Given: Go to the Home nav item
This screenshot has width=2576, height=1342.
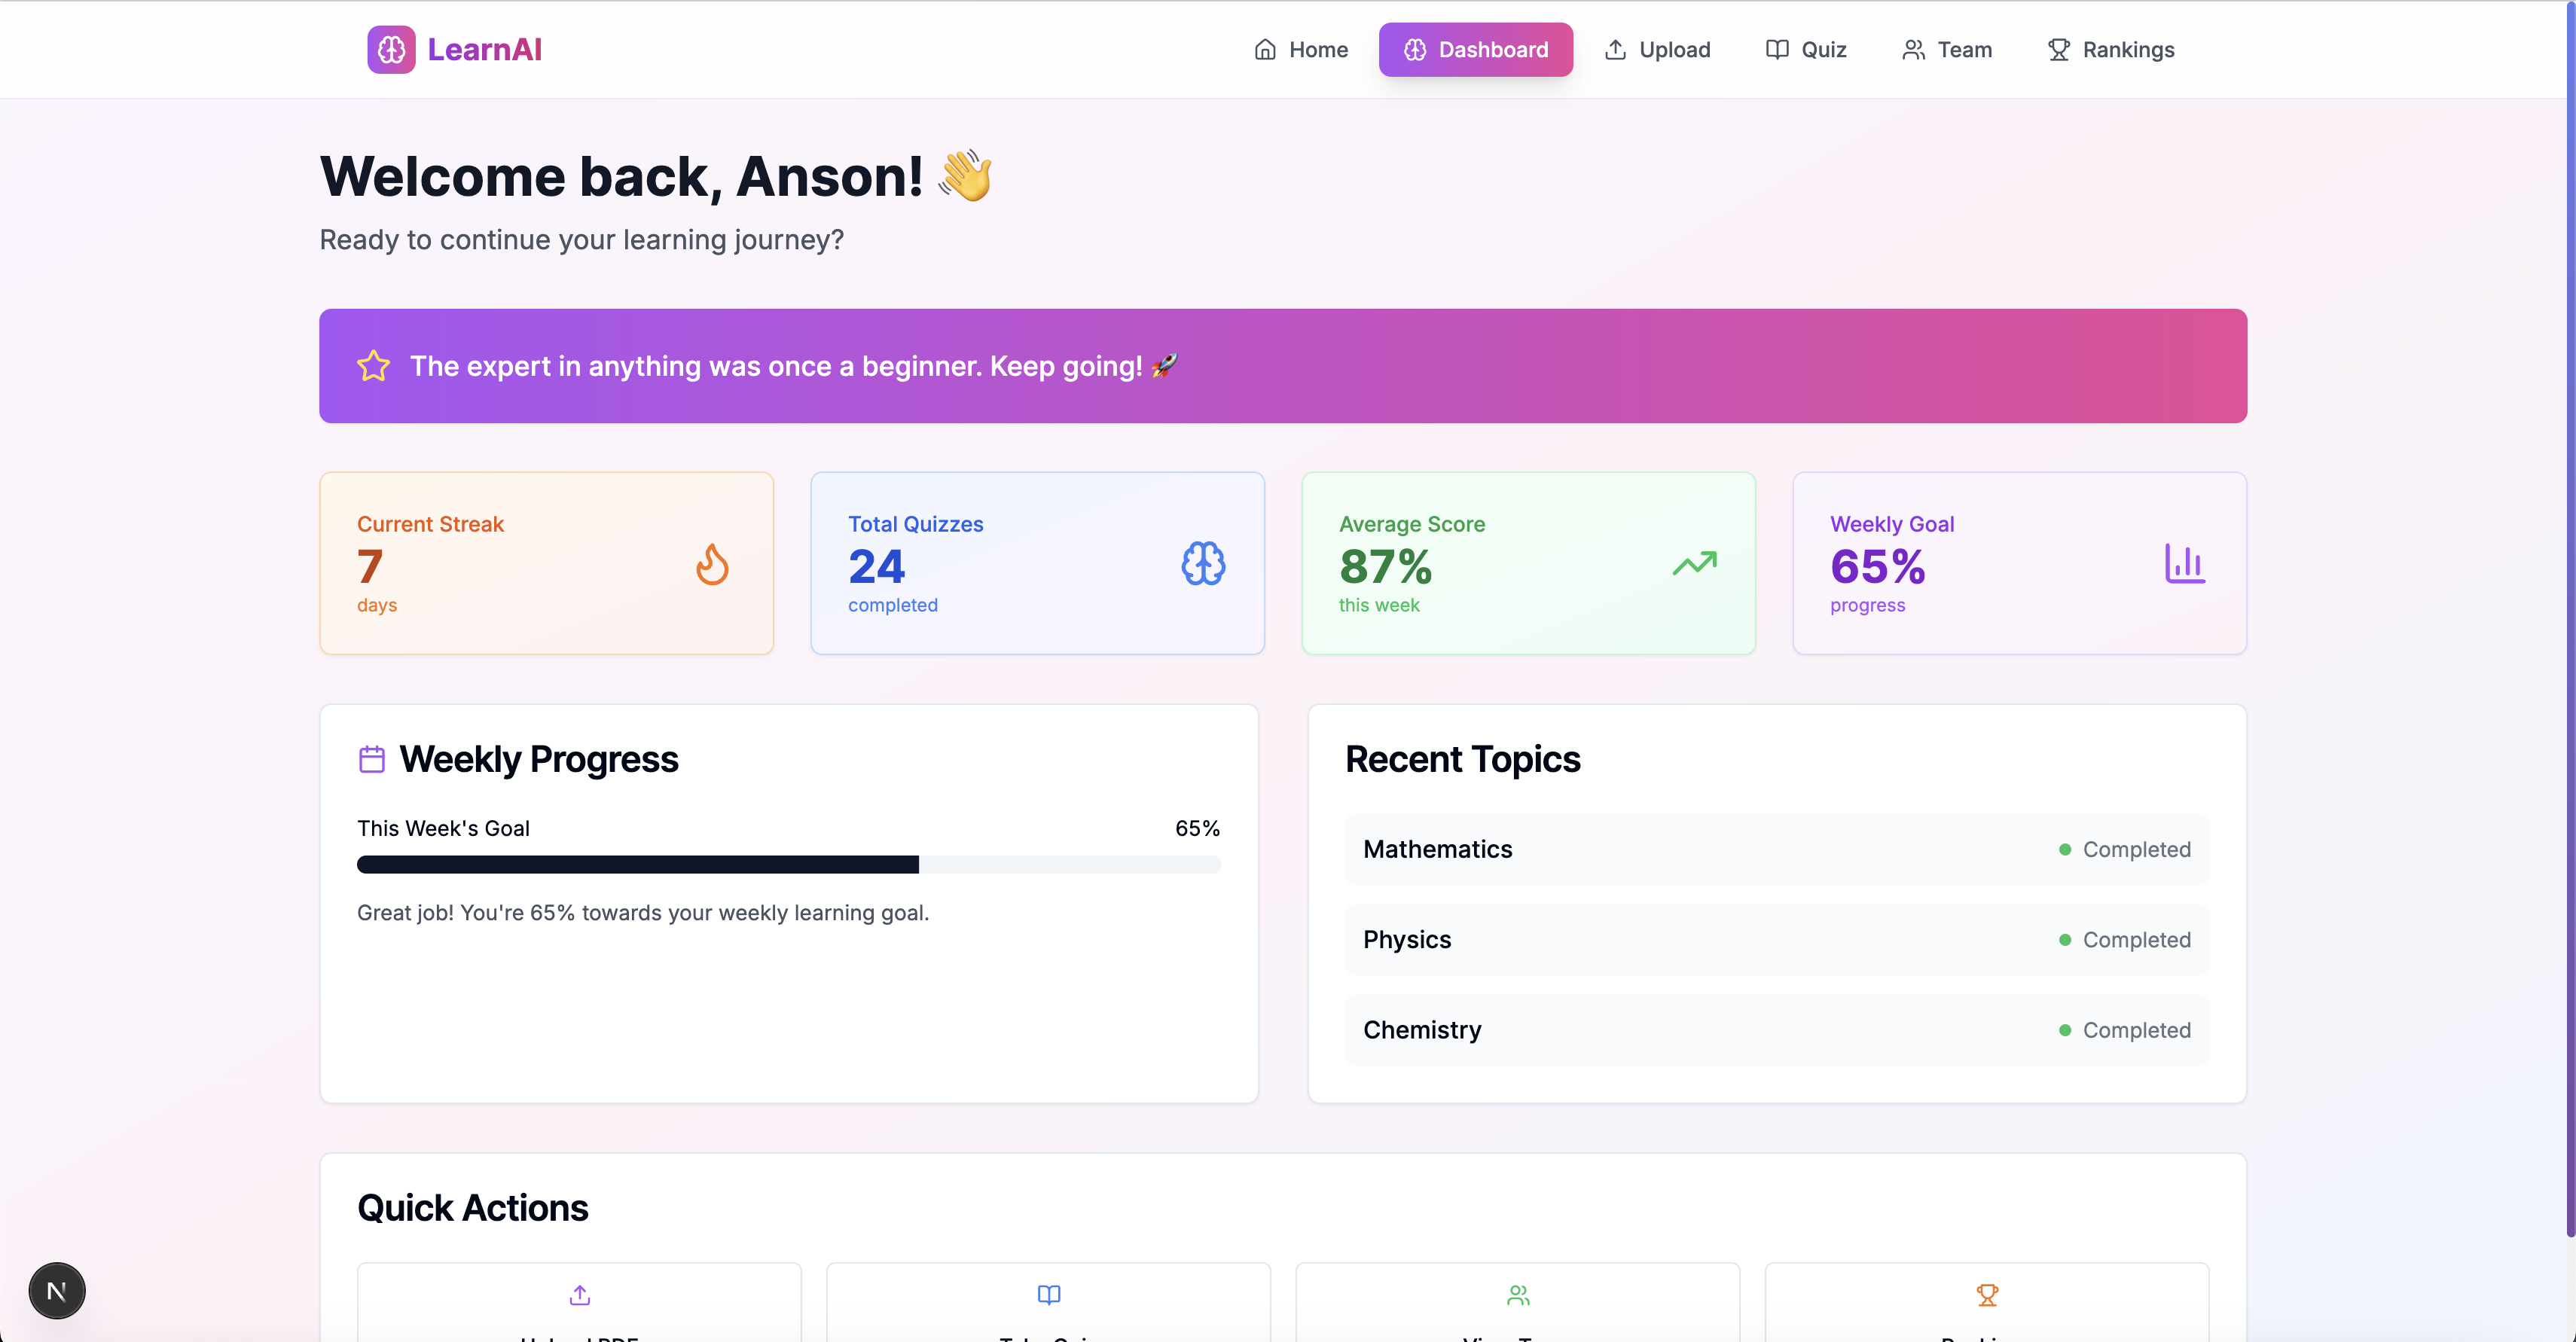Looking at the screenshot, I should tap(1301, 49).
